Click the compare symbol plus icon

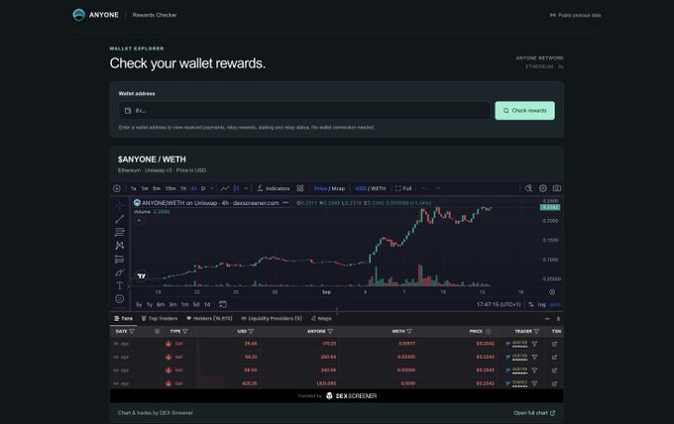click(117, 188)
